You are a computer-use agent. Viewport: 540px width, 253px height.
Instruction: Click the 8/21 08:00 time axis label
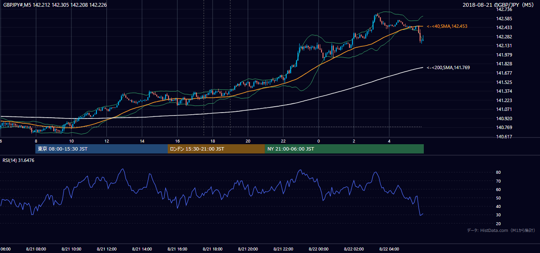click(36, 249)
